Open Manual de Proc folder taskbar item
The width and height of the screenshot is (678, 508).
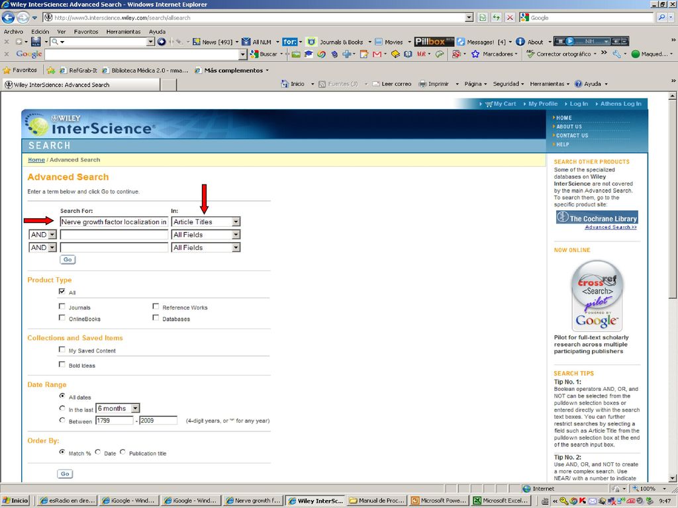(x=377, y=500)
